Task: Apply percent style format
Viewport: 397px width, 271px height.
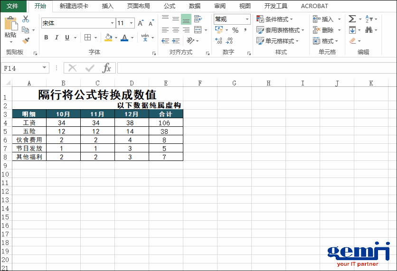Action: [235, 30]
